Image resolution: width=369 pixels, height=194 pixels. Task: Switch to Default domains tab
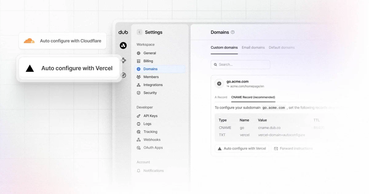(282, 48)
